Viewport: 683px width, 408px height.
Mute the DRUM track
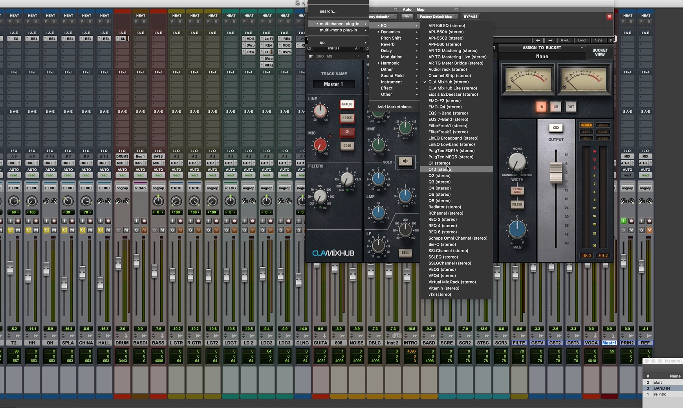click(x=126, y=230)
